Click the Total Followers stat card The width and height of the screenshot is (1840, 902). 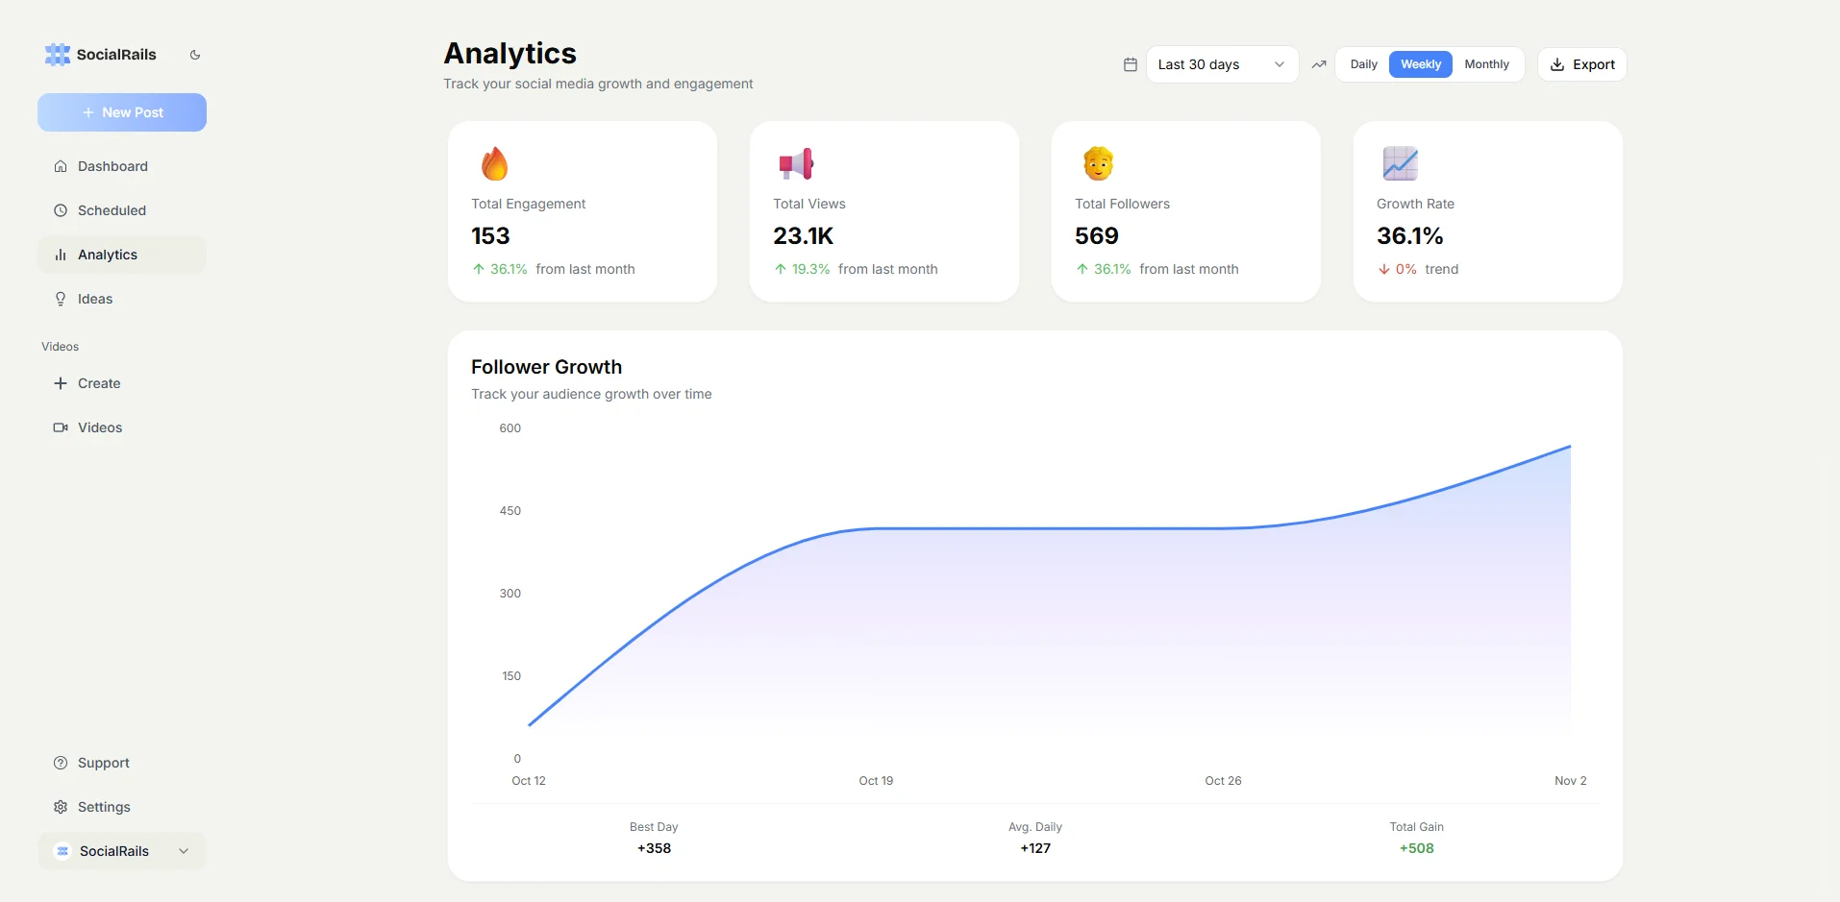point(1185,212)
